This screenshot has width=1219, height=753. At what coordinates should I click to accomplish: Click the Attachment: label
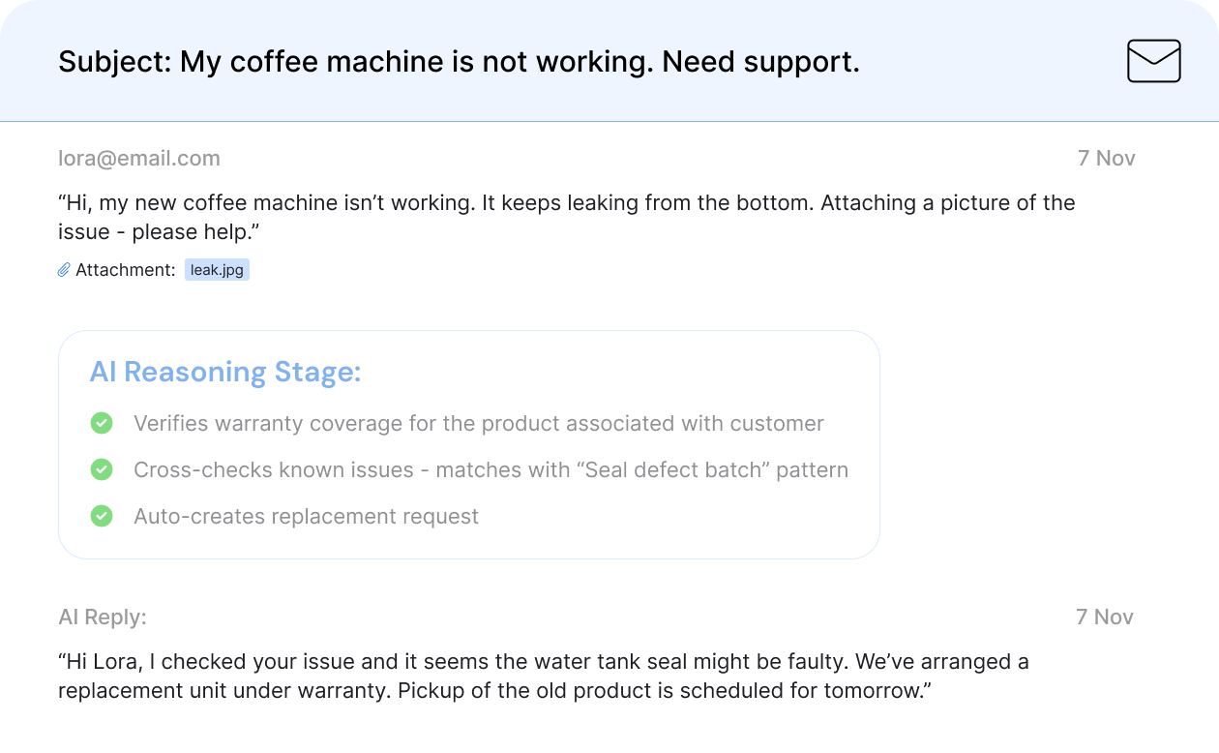(x=125, y=270)
